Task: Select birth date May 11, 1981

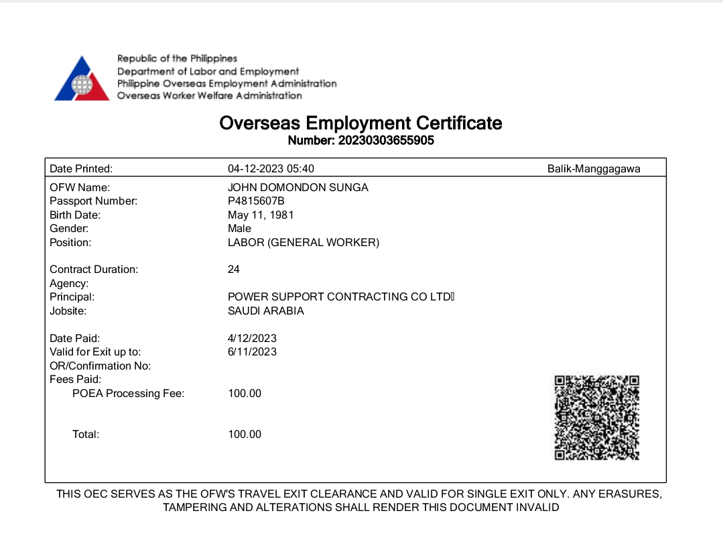Action: (261, 215)
